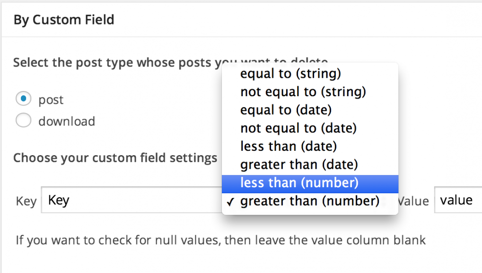Click the 'By Custom Field' panel header
Viewport: 482px width, 273px height.
pos(63,19)
